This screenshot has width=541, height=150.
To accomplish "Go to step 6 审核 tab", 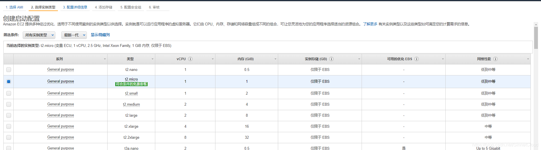I will pos(154,7).
